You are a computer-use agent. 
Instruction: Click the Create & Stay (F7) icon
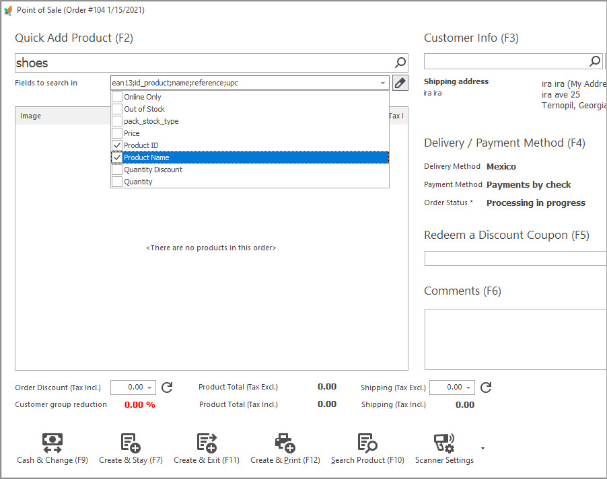point(131,443)
